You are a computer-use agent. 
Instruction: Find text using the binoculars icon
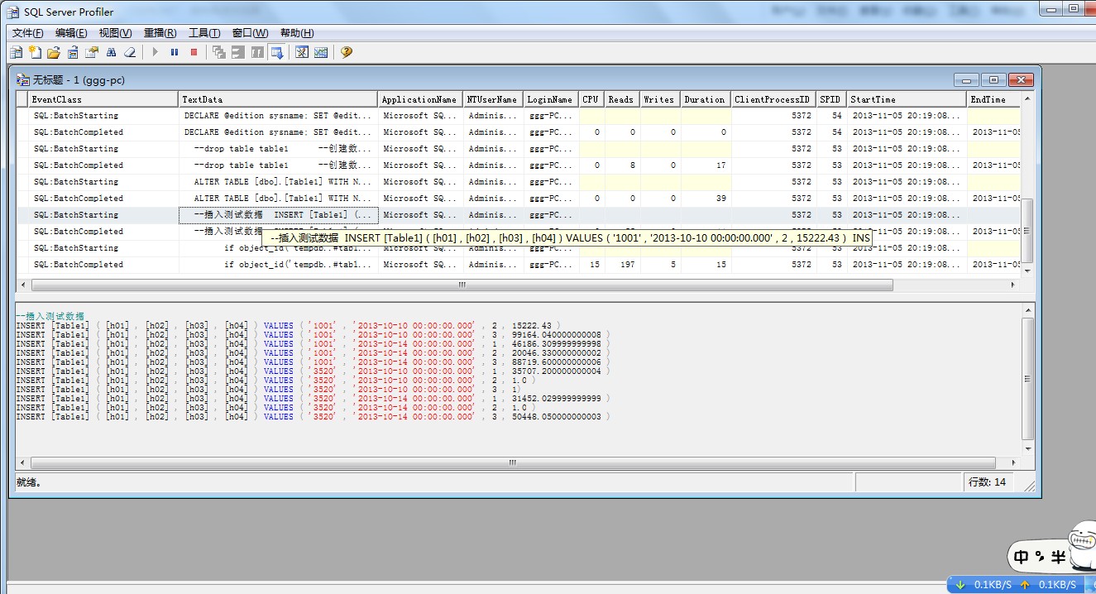tap(112, 51)
